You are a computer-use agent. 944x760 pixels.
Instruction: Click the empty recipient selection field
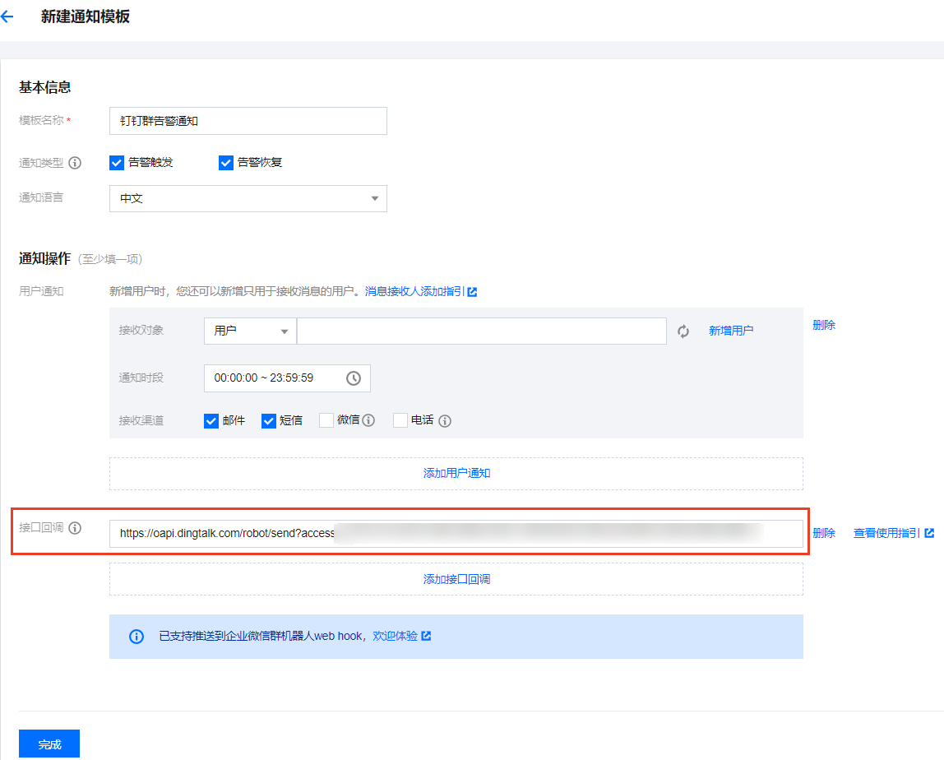pyautogui.click(x=482, y=331)
